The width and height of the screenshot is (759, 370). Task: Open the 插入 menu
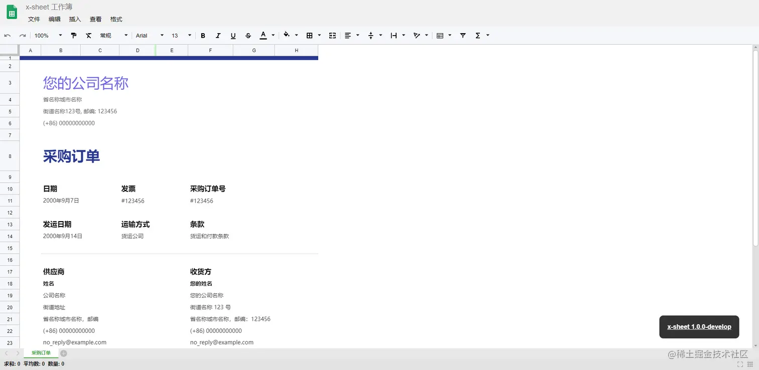click(x=75, y=19)
